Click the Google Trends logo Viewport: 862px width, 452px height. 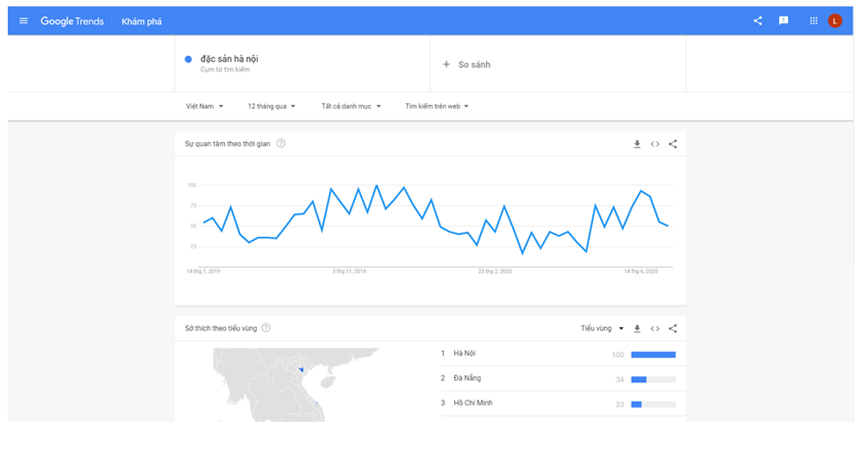(72, 22)
